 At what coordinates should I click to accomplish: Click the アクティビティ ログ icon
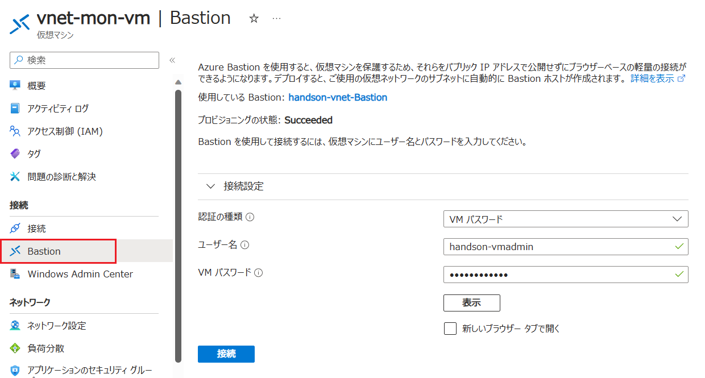click(15, 109)
